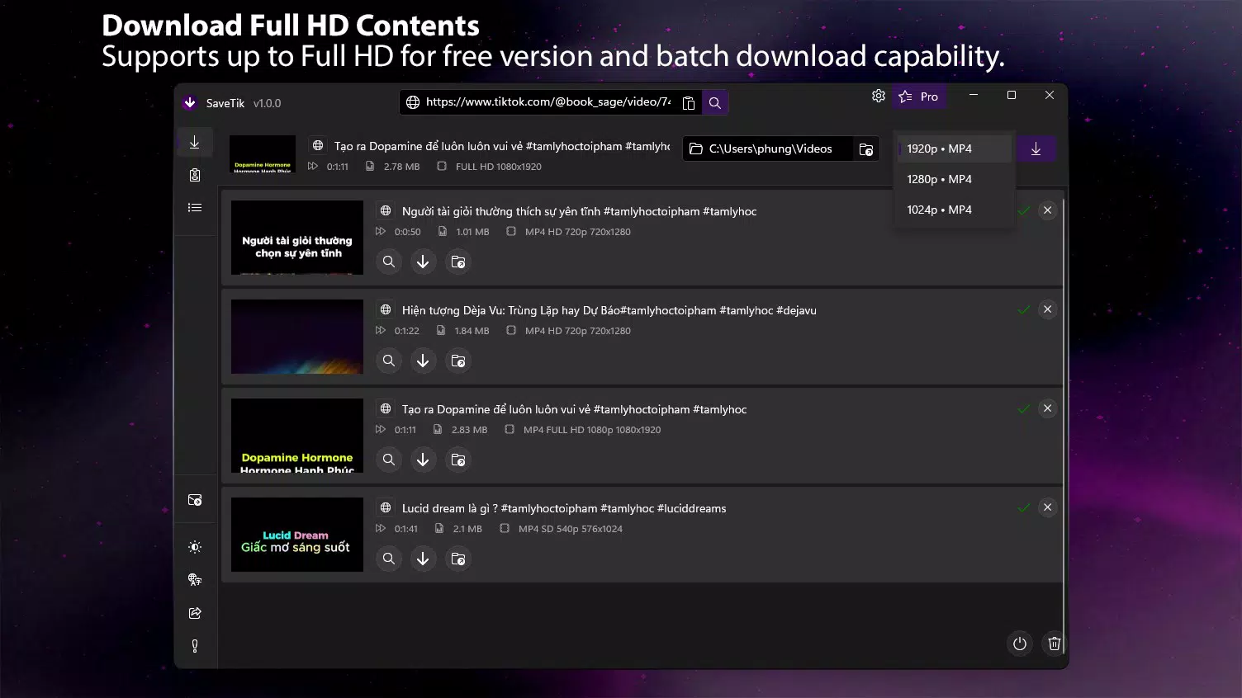Open the info exclamation sidebar icon
The width and height of the screenshot is (1242, 698).
click(x=195, y=646)
